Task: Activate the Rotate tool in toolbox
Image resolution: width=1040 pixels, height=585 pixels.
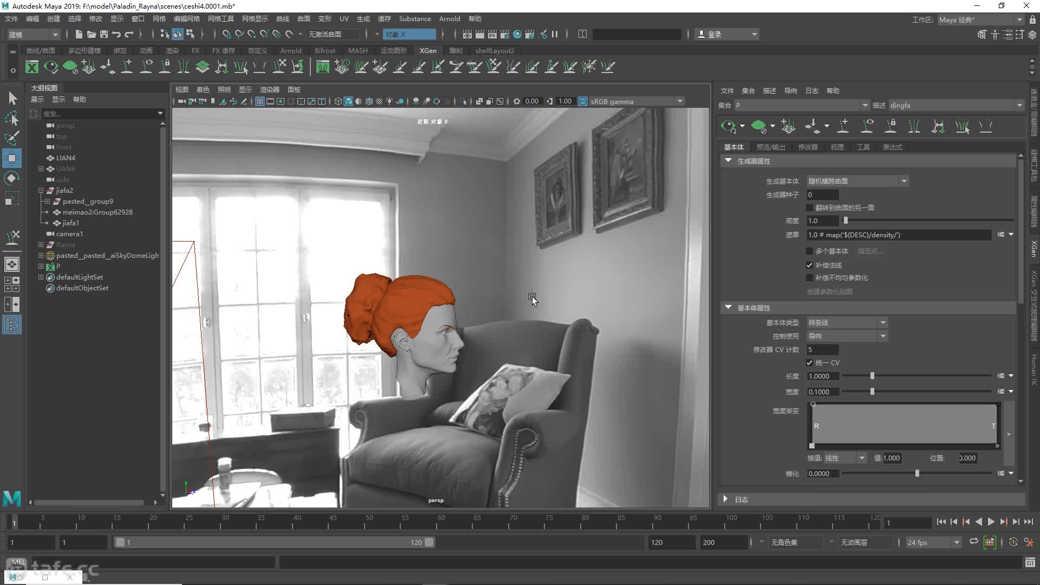Action: click(12, 178)
